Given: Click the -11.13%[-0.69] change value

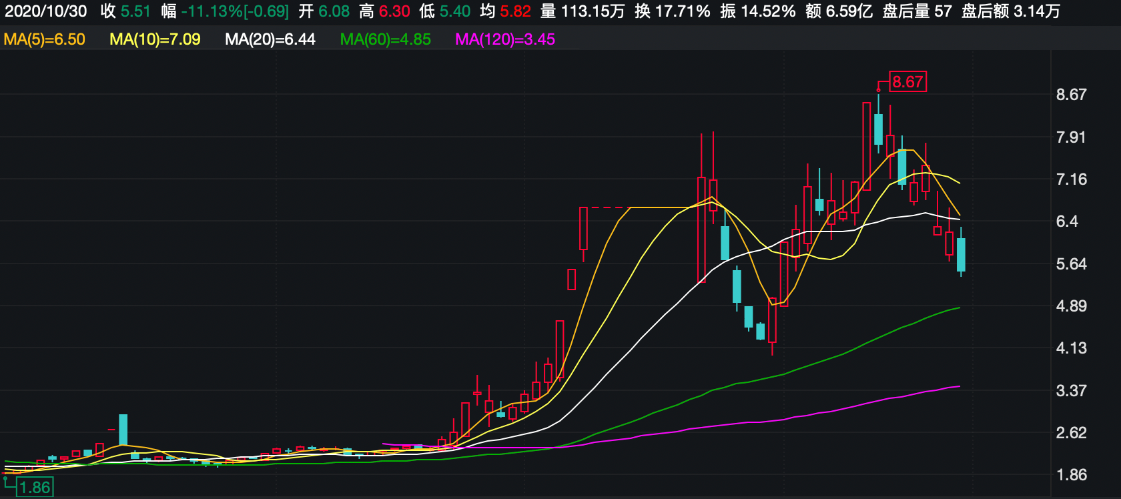Looking at the screenshot, I should click(x=235, y=11).
